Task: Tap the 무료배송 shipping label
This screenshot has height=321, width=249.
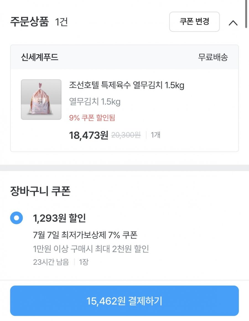Action: (x=213, y=57)
